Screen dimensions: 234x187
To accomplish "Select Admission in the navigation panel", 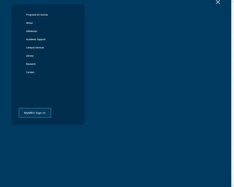I will click(32, 31).
